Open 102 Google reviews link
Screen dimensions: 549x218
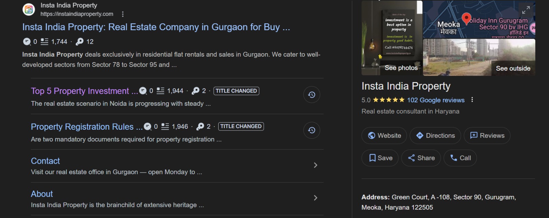(436, 100)
